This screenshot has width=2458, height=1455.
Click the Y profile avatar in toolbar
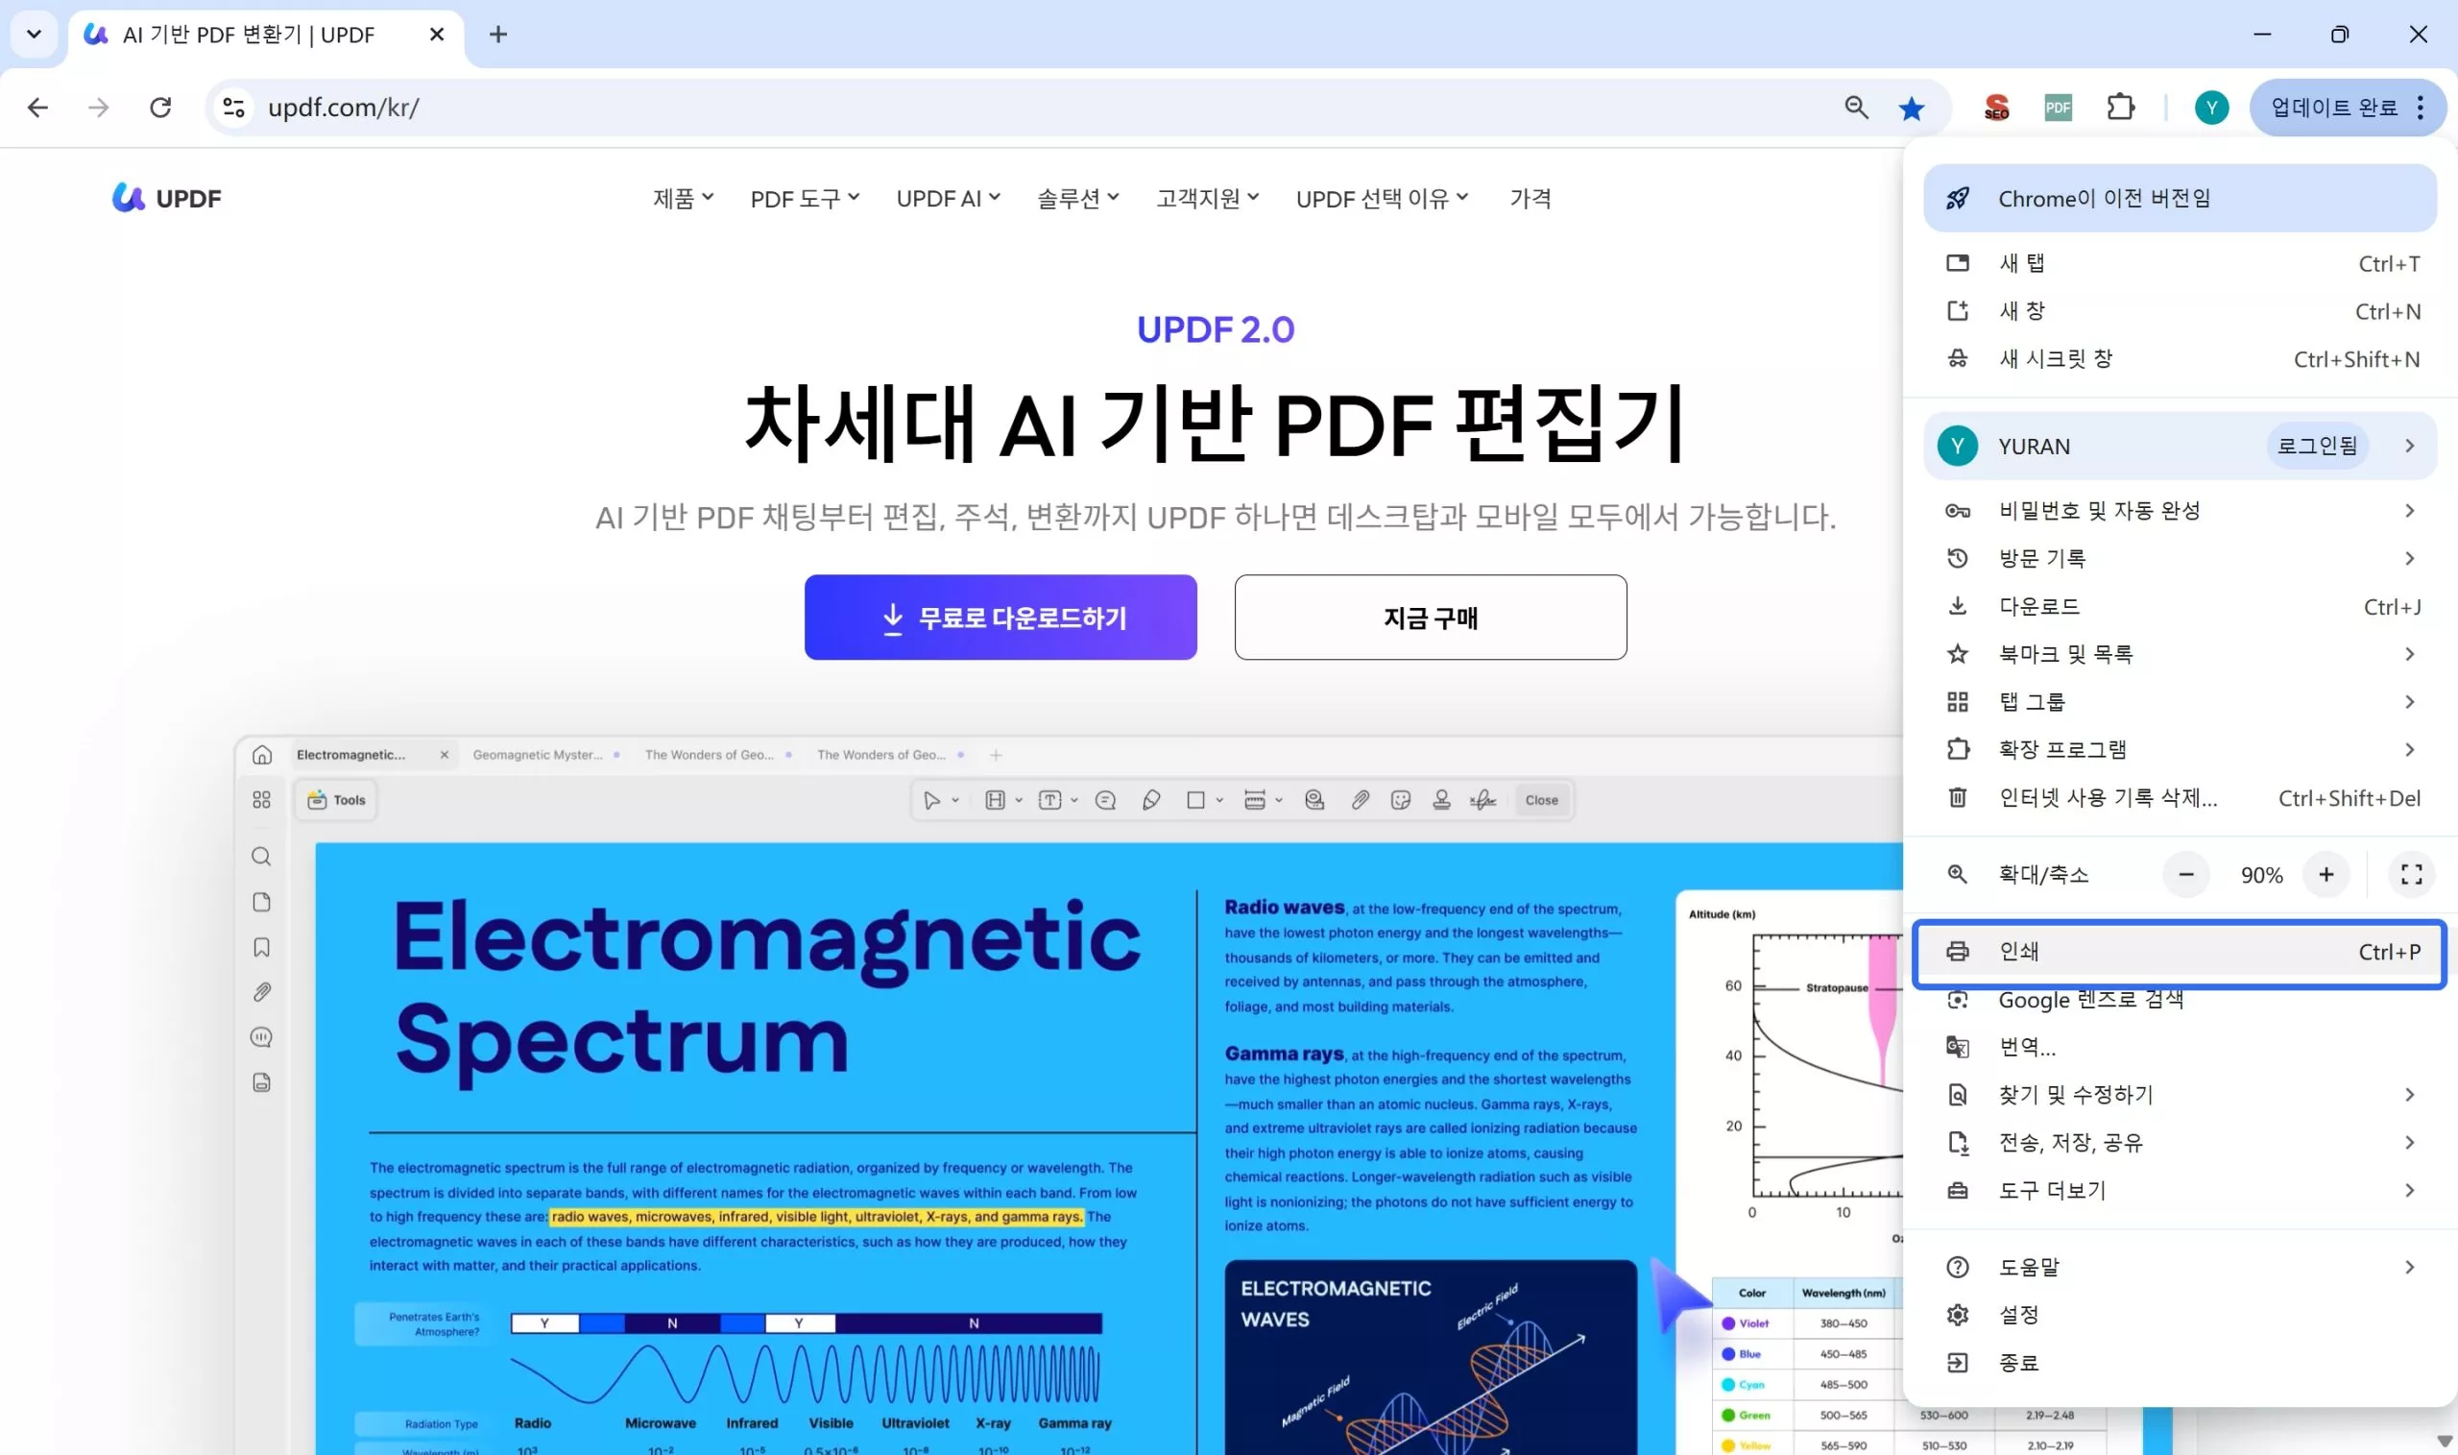(x=2211, y=107)
